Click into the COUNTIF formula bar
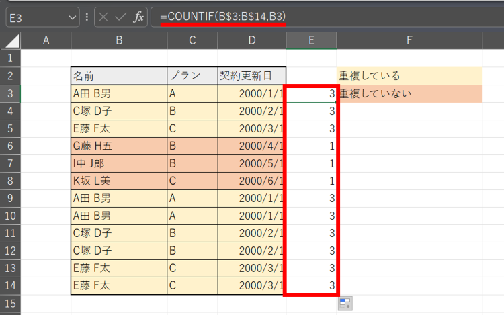This screenshot has height=315, width=504. click(x=327, y=17)
